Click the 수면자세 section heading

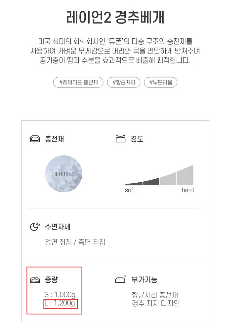[58, 227]
